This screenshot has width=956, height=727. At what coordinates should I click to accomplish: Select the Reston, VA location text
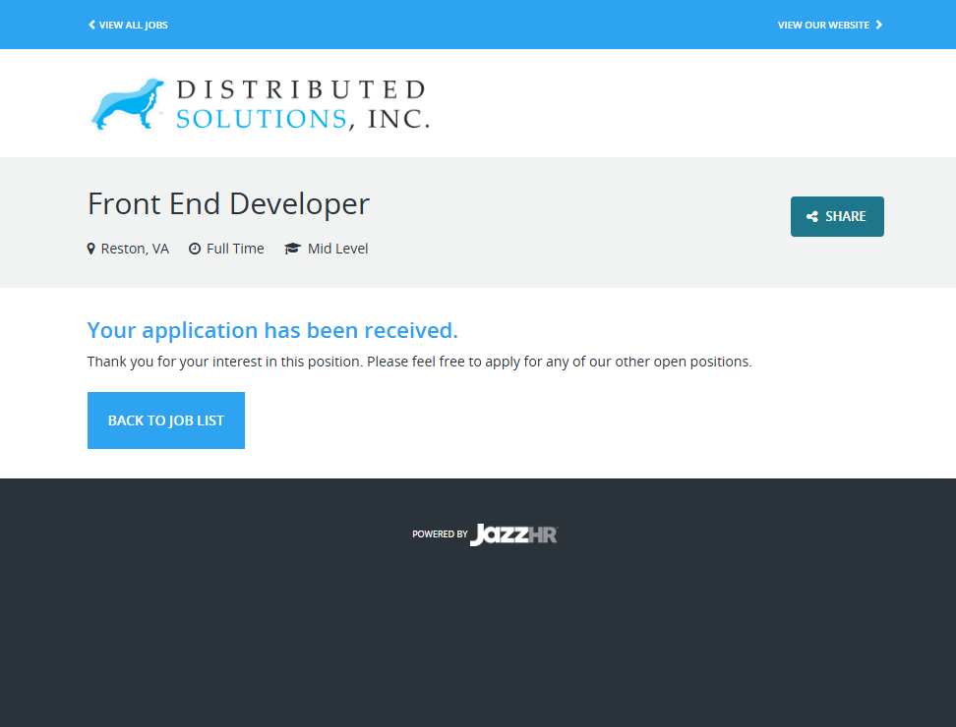[135, 250]
